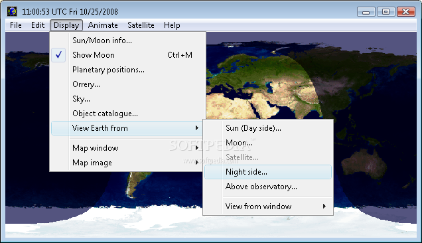Toggle the Show Moon menu option
The image size is (422, 243).
coord(128,55)
